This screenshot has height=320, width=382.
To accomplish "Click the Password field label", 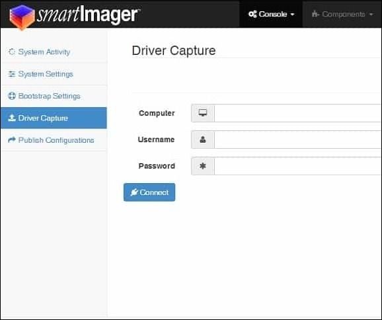I will [157, 166].
